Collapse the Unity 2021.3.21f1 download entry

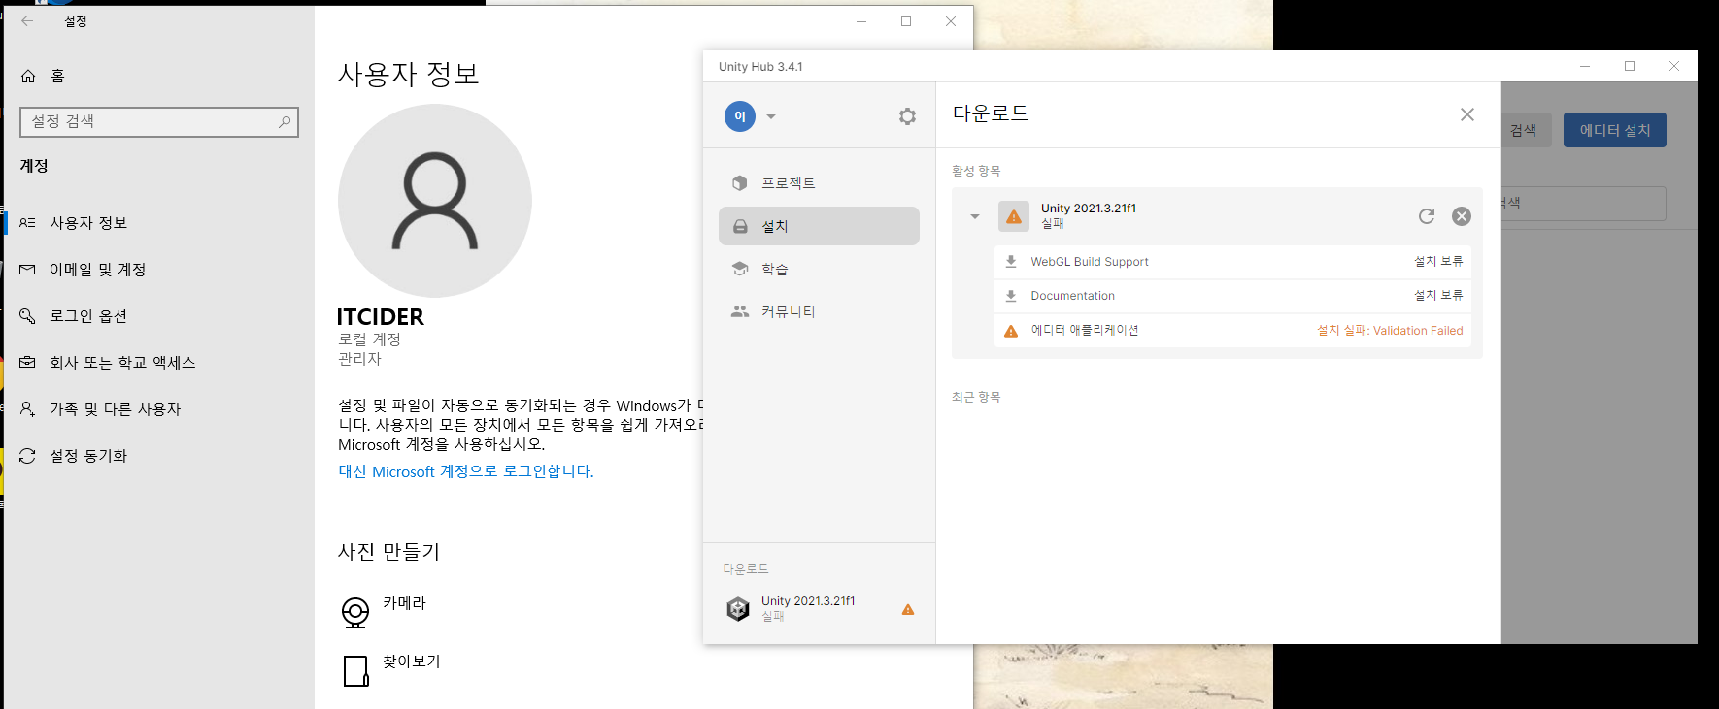tap(975, 216)
